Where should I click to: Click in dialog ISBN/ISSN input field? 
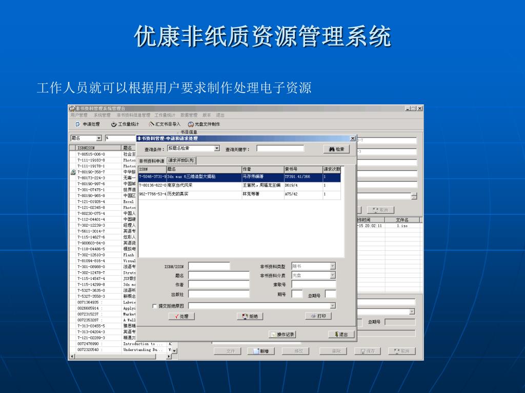(209, 266)
